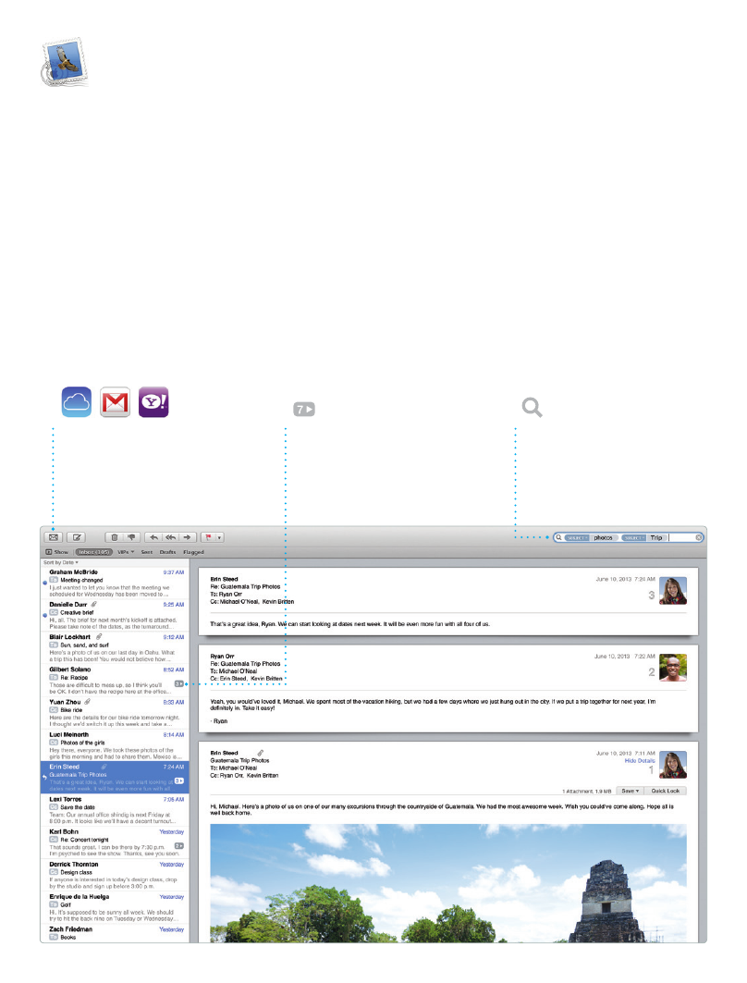Delete the selected message with trash icon
The width and height of the screenshot is (747, 983).
pyautogui.click(x=114, y=537)
